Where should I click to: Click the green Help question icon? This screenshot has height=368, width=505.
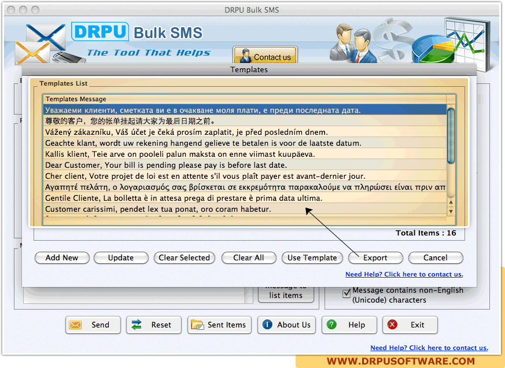tap(331, 325)
